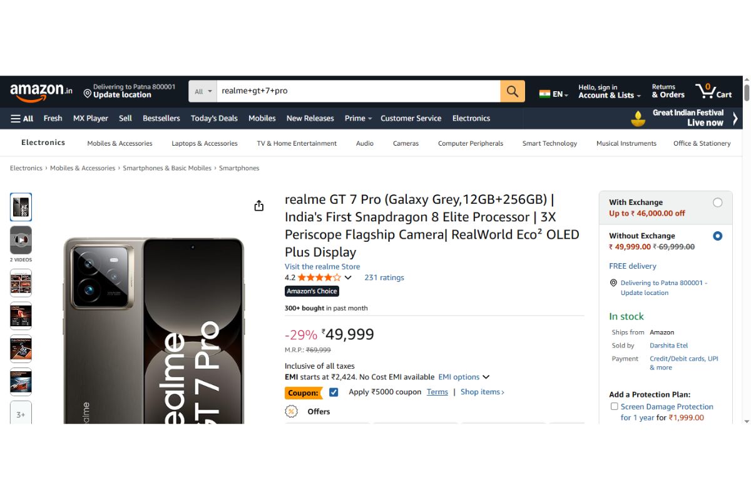Open the star rating breakdown chevron
The image size is (751, 500).
pos(348,277)
